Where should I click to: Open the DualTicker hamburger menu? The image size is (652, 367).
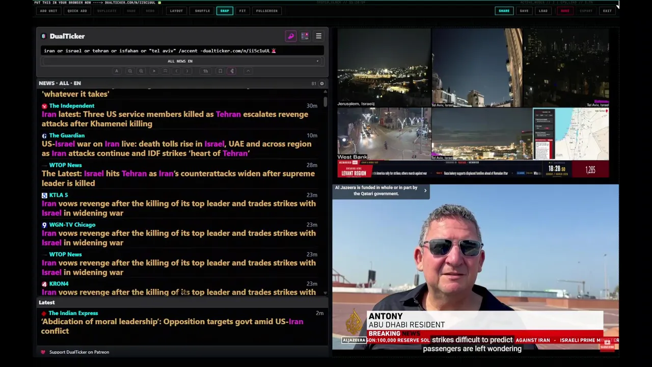click(x=318, y=36)
